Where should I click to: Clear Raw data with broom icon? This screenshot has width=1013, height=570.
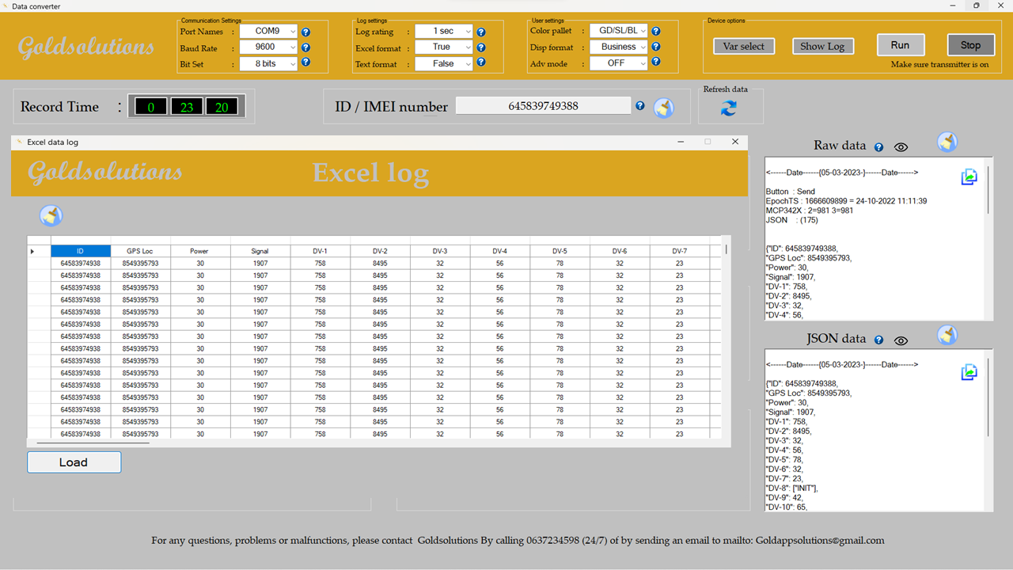coord(947,142)
